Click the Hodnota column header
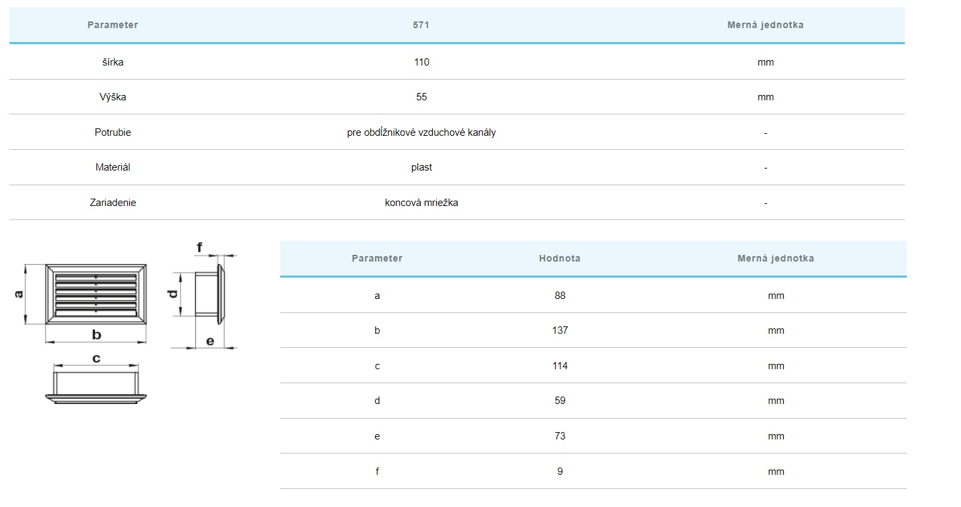 click(560, 258)
